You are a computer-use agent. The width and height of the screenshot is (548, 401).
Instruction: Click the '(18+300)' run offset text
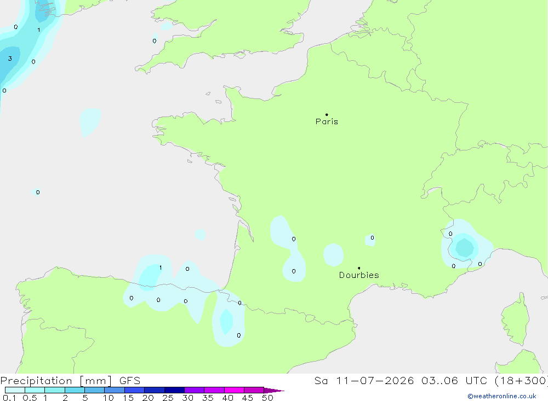click(522, 381)
